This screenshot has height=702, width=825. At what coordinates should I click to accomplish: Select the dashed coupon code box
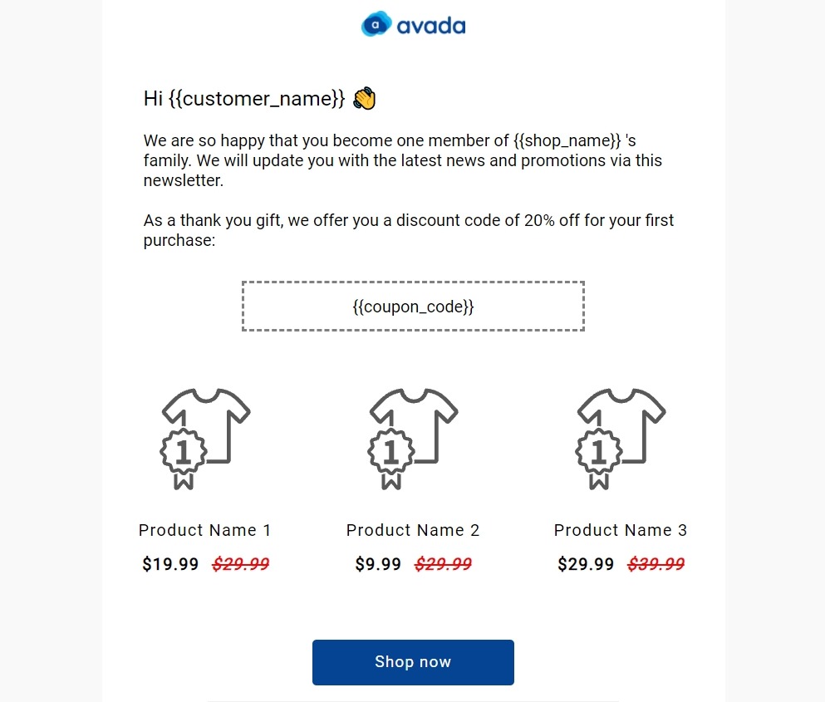click(x=413, y=307)
